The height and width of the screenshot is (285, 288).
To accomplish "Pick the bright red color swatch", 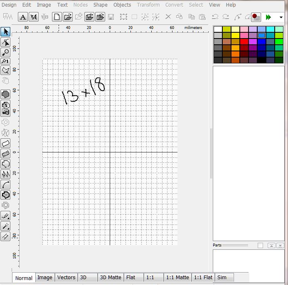I will (x=244, y=41).
